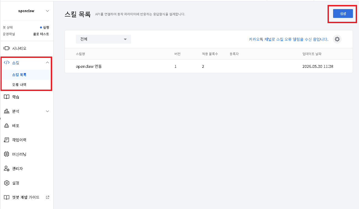
Task: Open the 배포 deployment icon
Action: (7, 125)
